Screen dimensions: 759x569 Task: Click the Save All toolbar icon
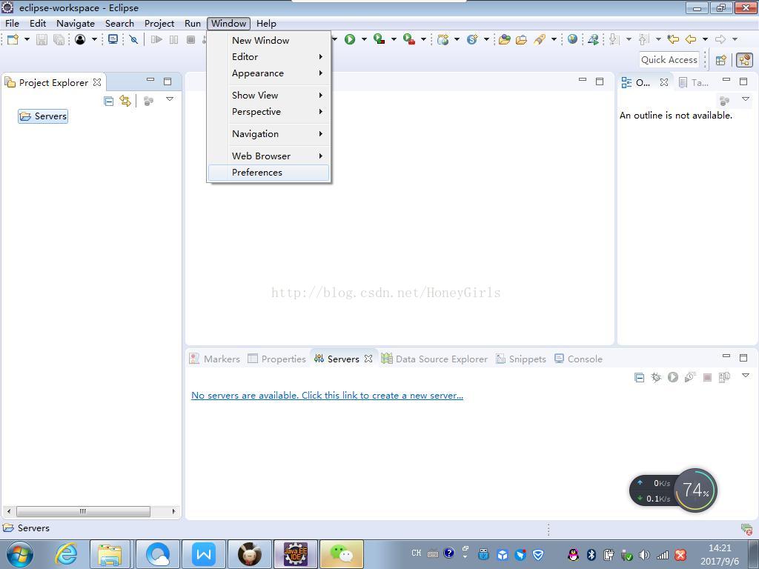click(59, 40)
